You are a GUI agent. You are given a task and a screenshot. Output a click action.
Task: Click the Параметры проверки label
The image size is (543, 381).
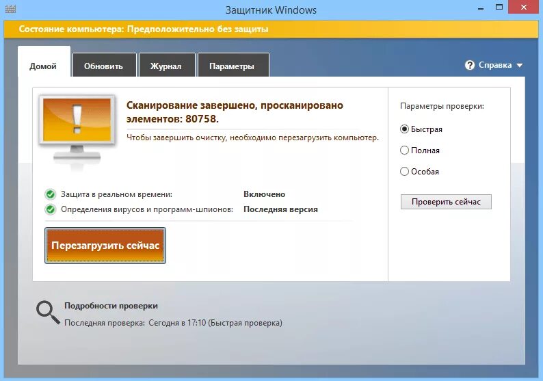click(x=442, y=106)
